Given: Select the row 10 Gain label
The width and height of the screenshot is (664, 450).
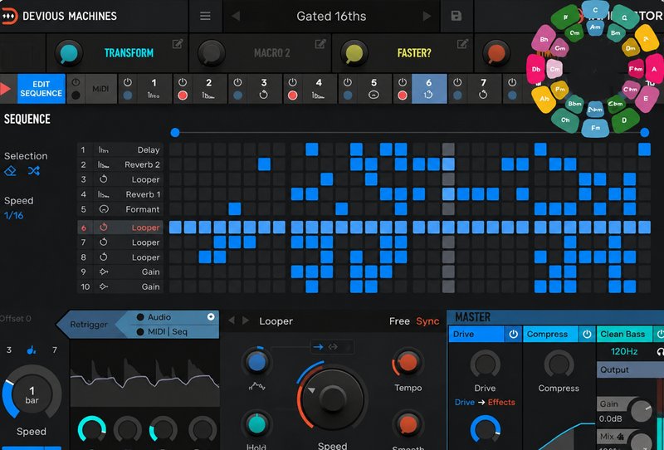Looking at the screenshot, I should click(x=150, y=287).
